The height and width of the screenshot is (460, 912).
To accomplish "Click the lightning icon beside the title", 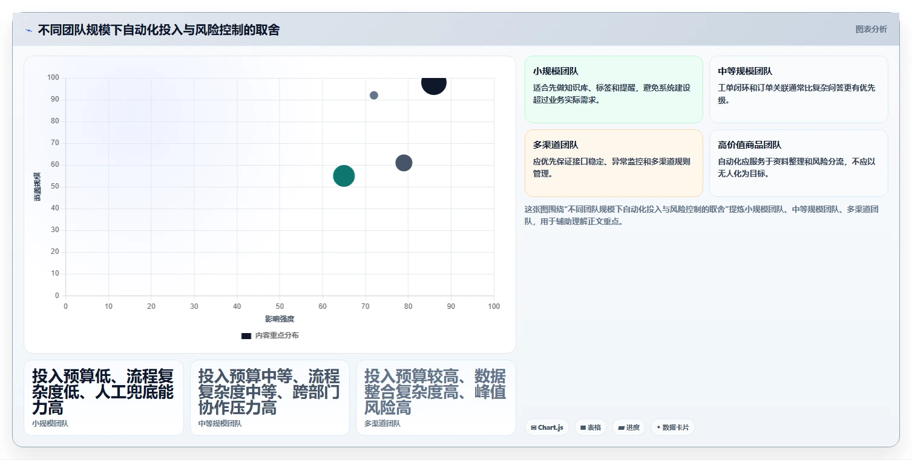I will tap(28, 30).
